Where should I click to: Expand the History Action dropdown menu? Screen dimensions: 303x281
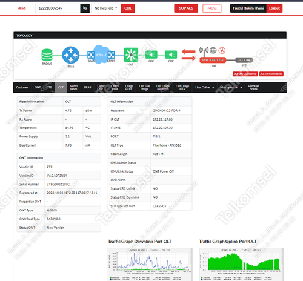231,87
